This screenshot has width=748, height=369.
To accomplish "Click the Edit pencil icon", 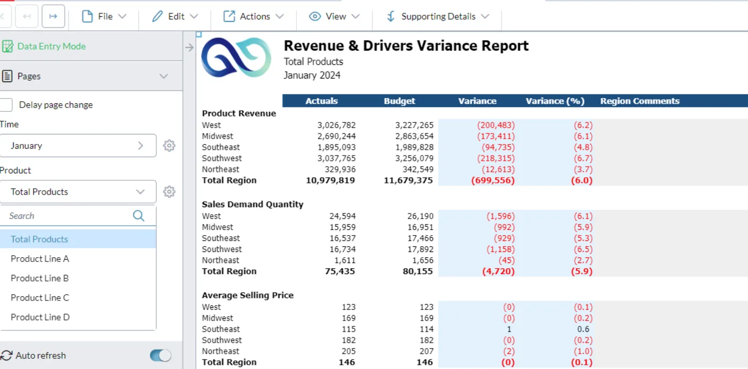I will click(157, 16).
